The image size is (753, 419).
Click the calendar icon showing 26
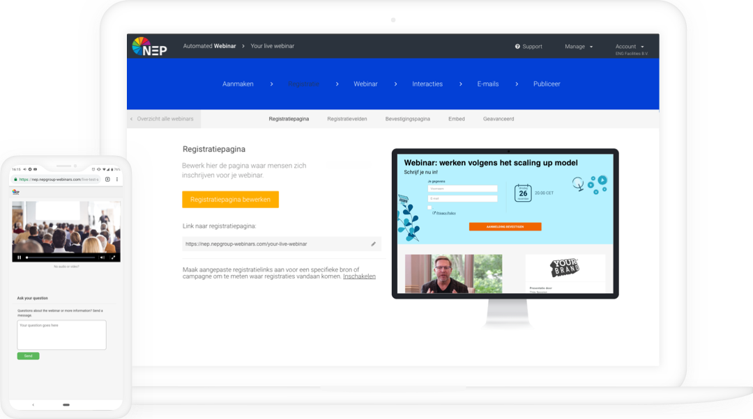pyautogui.click(x=523, y=193)
